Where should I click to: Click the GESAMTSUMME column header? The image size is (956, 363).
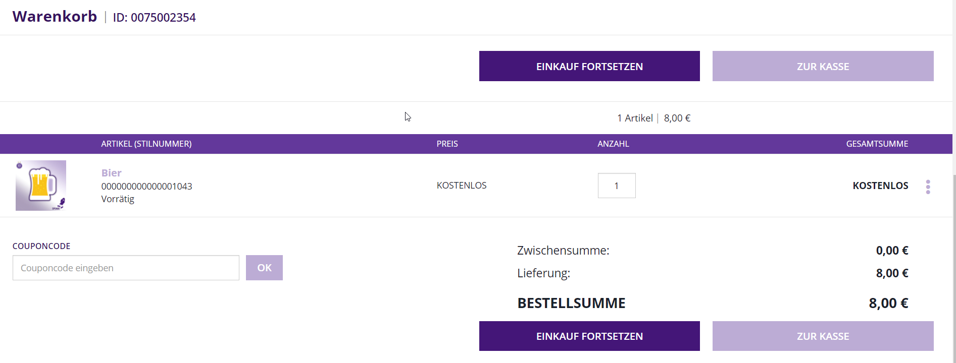tap(877, 144)
